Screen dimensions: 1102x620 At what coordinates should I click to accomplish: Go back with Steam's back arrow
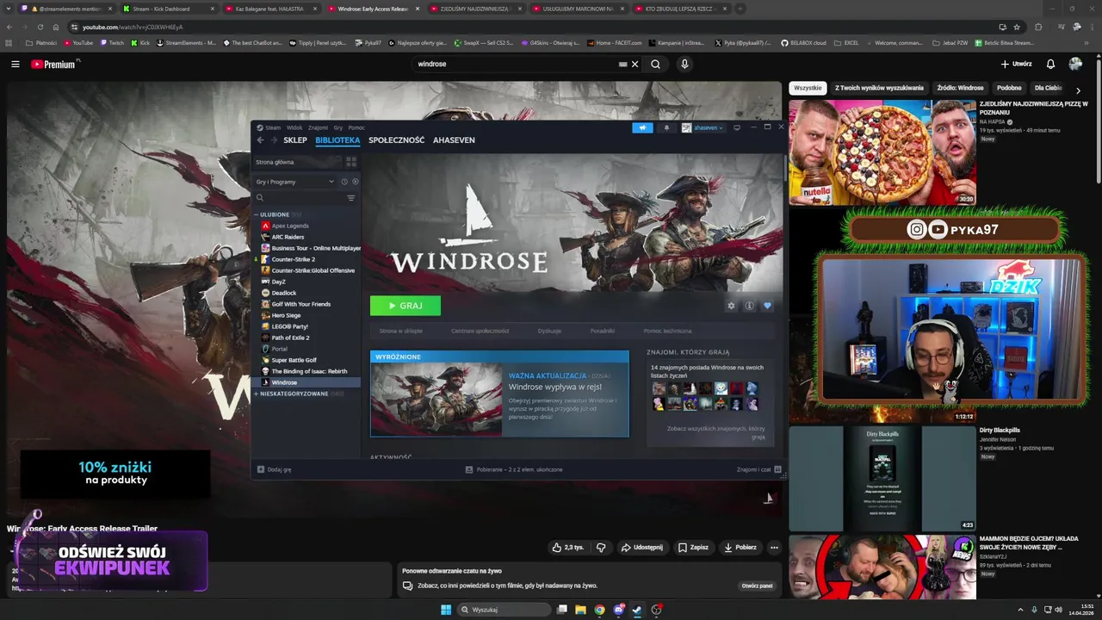point(261,140)
